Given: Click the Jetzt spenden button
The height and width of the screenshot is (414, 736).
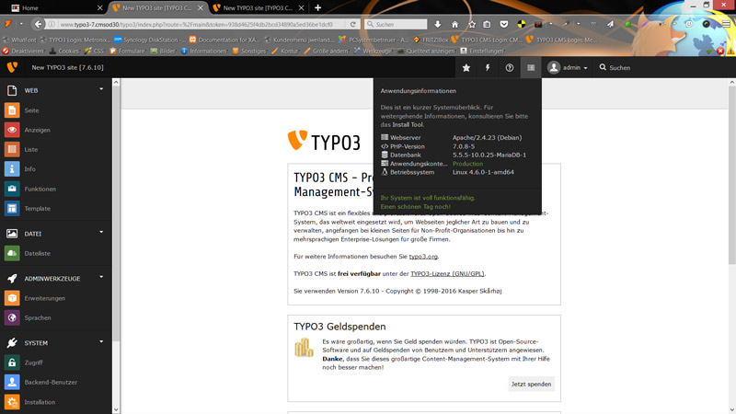Looking at the screenshot, I should click(531, 384).
